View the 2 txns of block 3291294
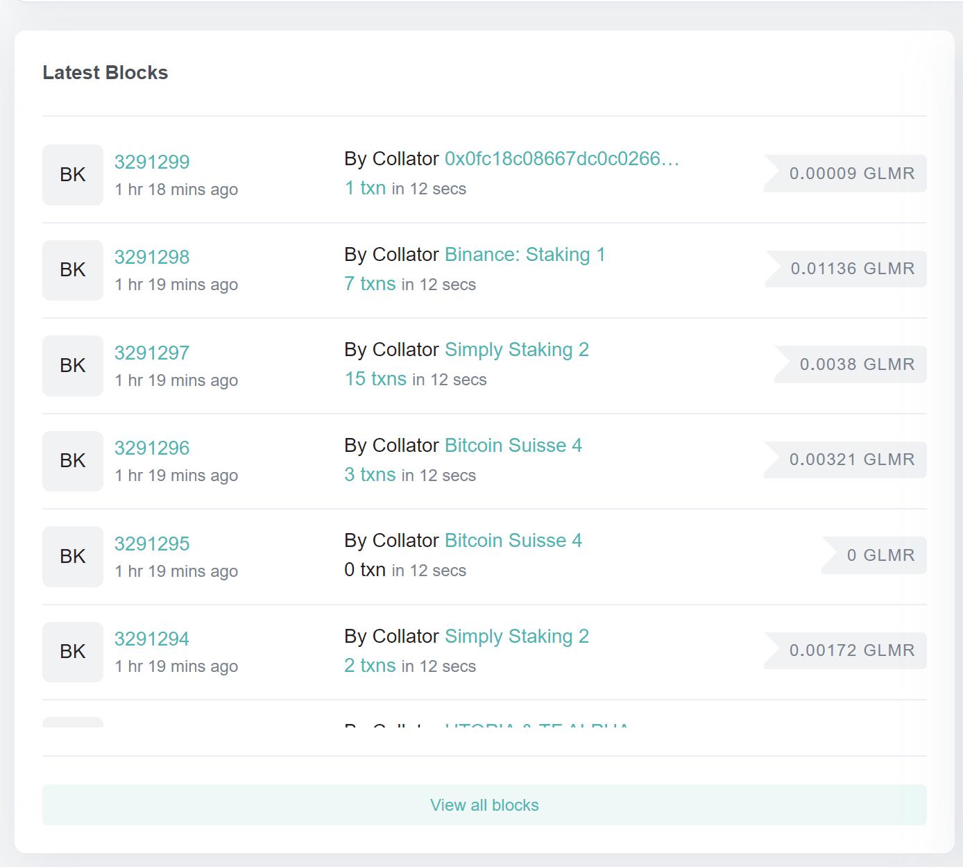The height and width of the screenshot is (867, 963). coord(370,665)
